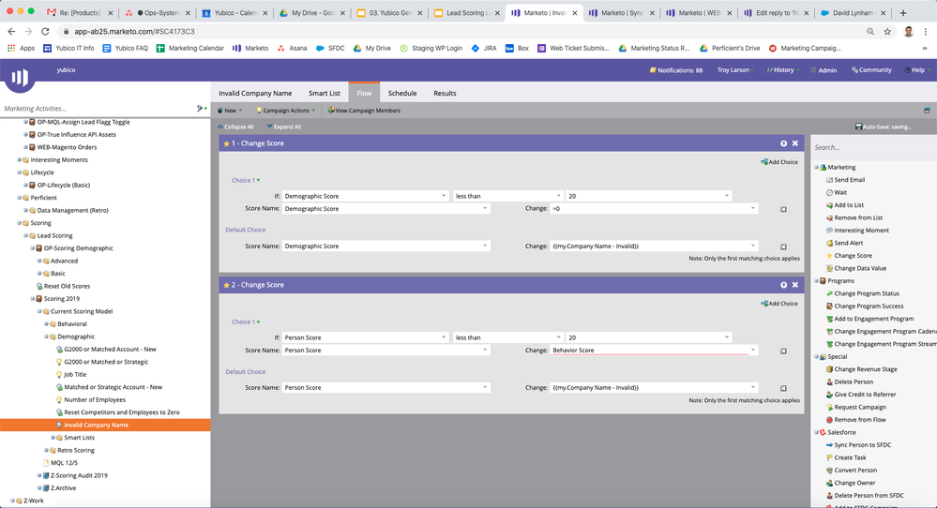Open step 2 default Change token dropdown
The height and width of the screenshot is (508, 937).
pyautogui.click(x=753, y=387)
